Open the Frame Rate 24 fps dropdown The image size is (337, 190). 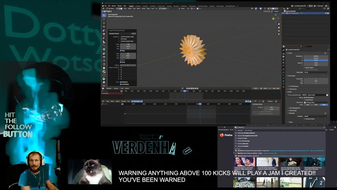(316, 72)
